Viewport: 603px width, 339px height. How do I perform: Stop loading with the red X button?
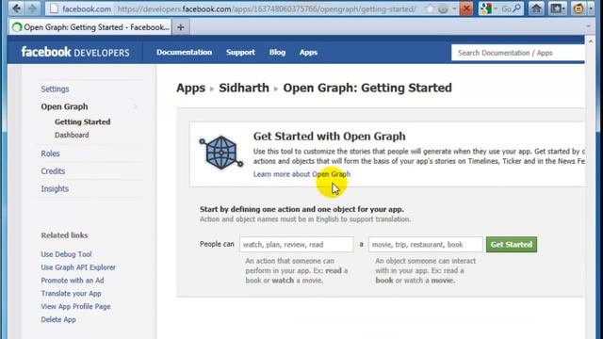(x=466, y=8)
